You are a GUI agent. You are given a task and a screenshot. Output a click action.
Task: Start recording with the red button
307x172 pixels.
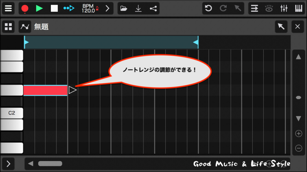[25, 9]
